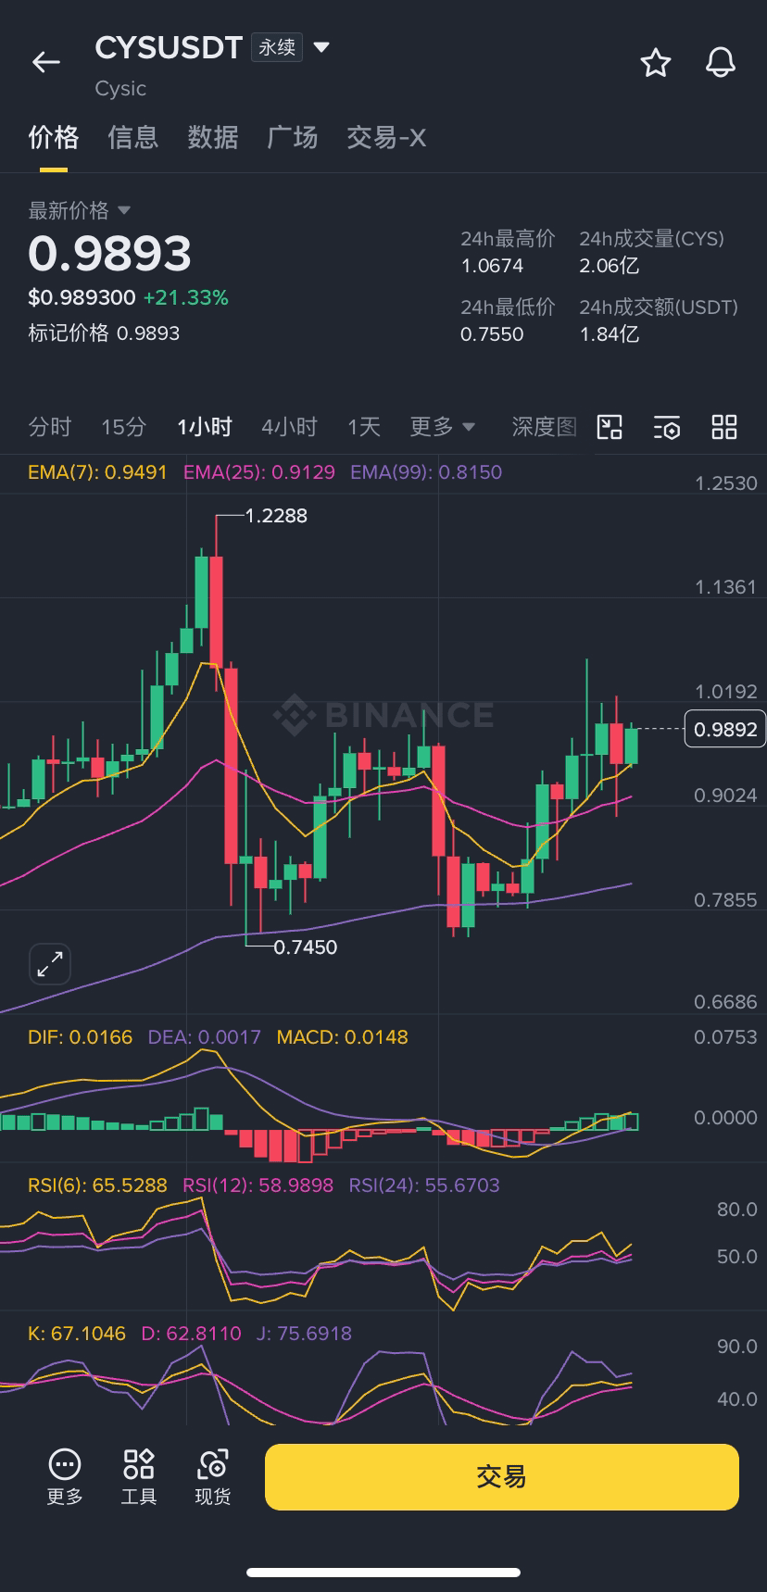767x1592 pixels.
Task: Click the RSI(6) indicator label
Action: click(97, 1185)
